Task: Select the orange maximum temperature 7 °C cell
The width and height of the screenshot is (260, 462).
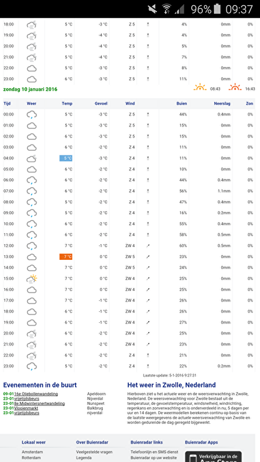Action: (66, 256)
